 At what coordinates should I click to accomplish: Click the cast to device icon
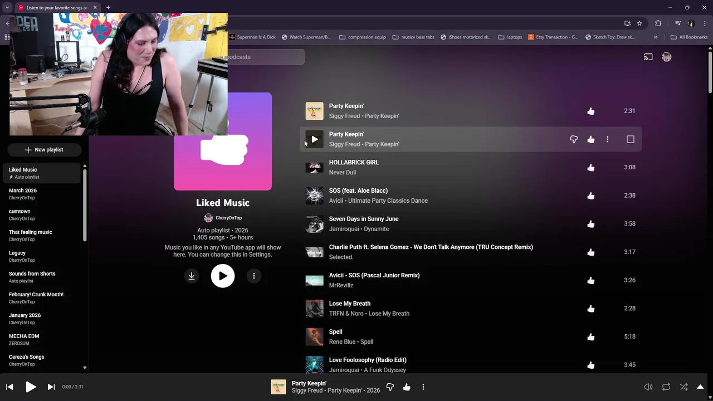(x=648, y=57)
